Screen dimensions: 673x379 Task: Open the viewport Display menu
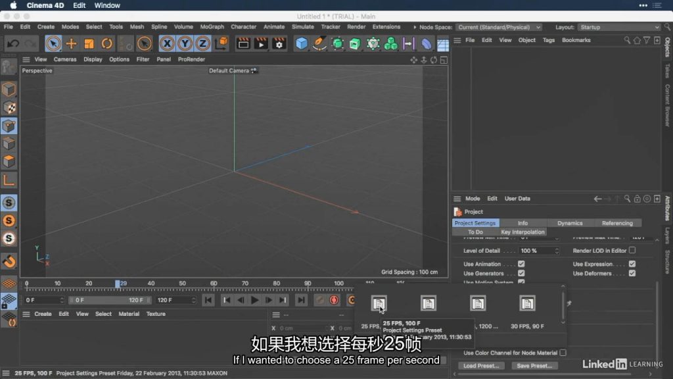[93, 59]
